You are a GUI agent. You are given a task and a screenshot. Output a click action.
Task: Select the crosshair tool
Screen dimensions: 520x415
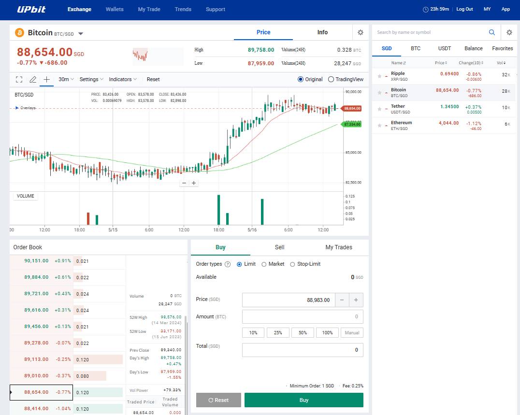pos(47,79)
